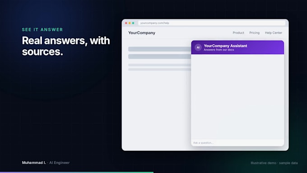307x173 pixels.
Task: Click the 'Real answers, with sources.' headline
Action: coord(66,46)
